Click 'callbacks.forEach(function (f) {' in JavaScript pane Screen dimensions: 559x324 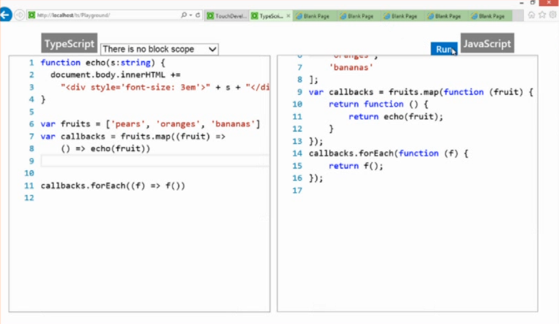[388, 153]
